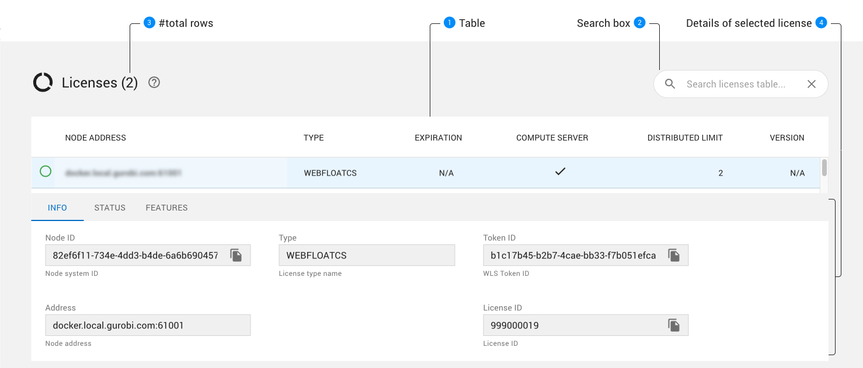Copy the License ID value
This screenshot has height=368, width=863.
click(x=674, y=325)
